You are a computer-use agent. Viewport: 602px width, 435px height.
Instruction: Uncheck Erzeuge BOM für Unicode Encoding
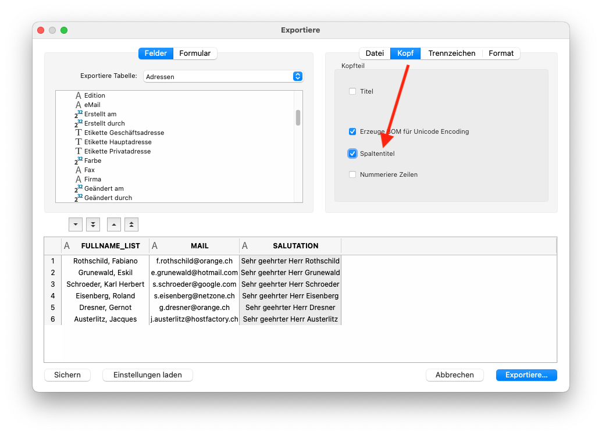click(352, 131)
